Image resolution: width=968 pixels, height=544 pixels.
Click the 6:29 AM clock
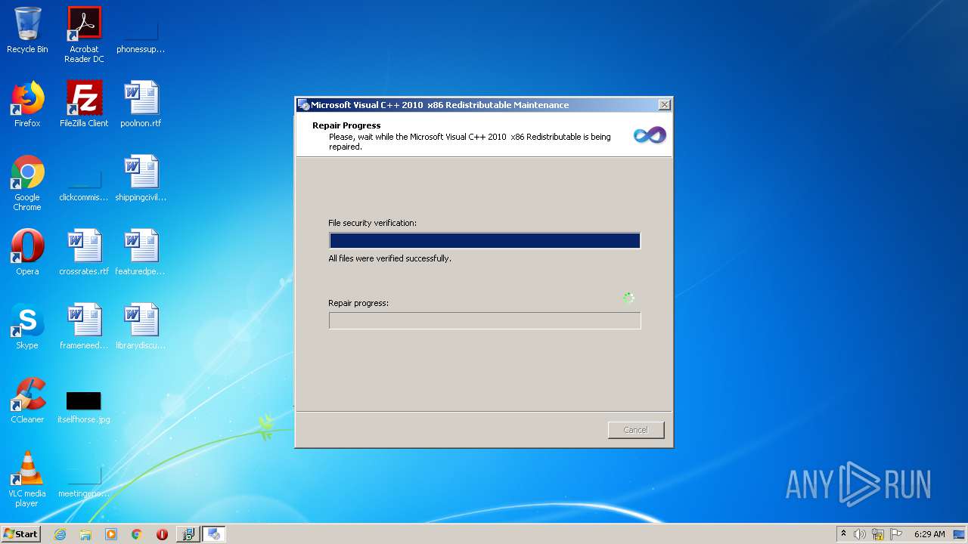point(929,534)
